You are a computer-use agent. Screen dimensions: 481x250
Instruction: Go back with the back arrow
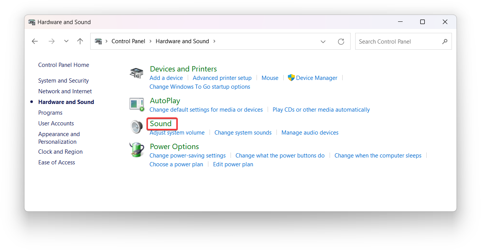(x=35, y=41)
